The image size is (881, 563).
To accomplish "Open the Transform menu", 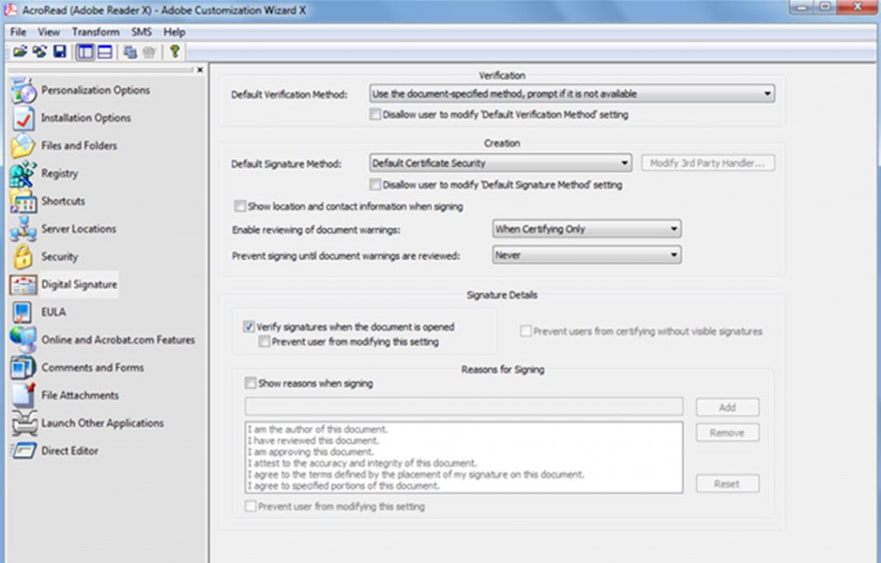I will (95, 32).
